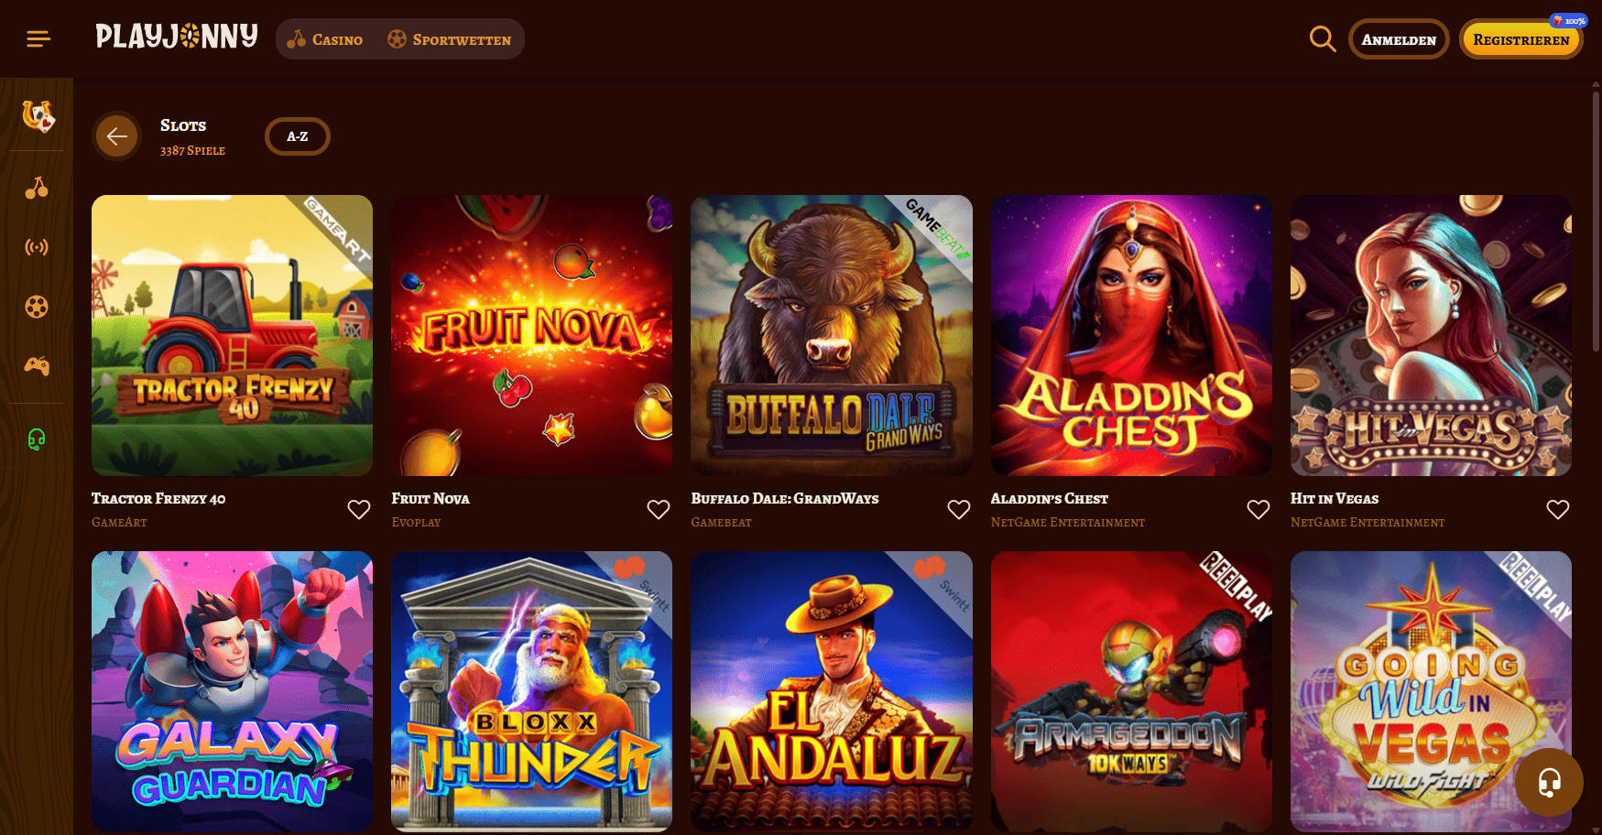Open the Buffalo Dale GrandWays thumbnail

832,335
